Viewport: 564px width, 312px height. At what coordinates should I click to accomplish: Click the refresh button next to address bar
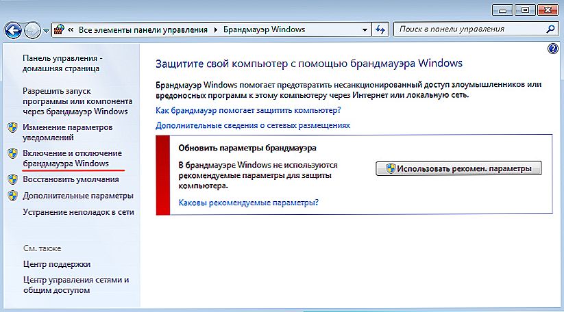380,29
